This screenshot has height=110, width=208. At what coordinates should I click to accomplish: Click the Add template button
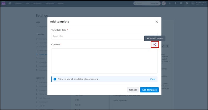pyautogui.click(x=149, y=90)
